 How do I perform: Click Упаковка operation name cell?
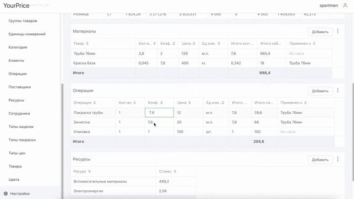click(81, 132)
